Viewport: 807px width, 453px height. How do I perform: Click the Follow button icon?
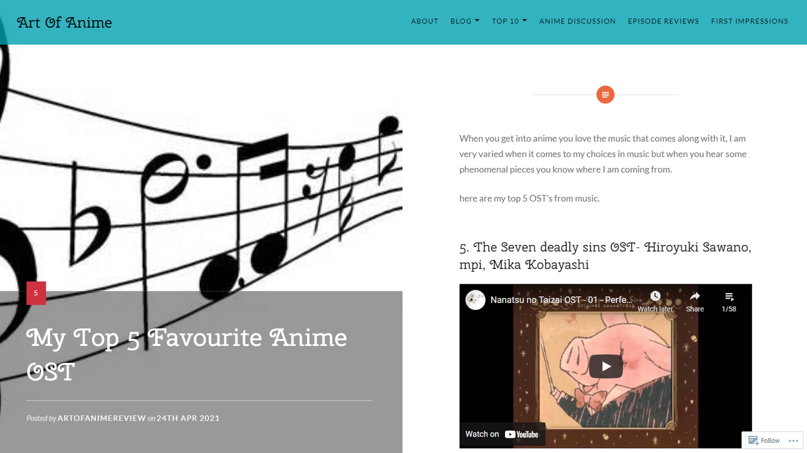[x=753, y=440]
